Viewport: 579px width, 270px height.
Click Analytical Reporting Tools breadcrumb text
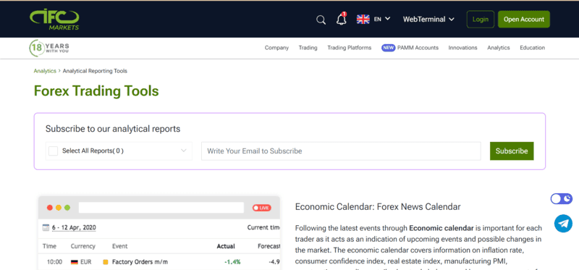pyautogui.click(x=95, y=71)
